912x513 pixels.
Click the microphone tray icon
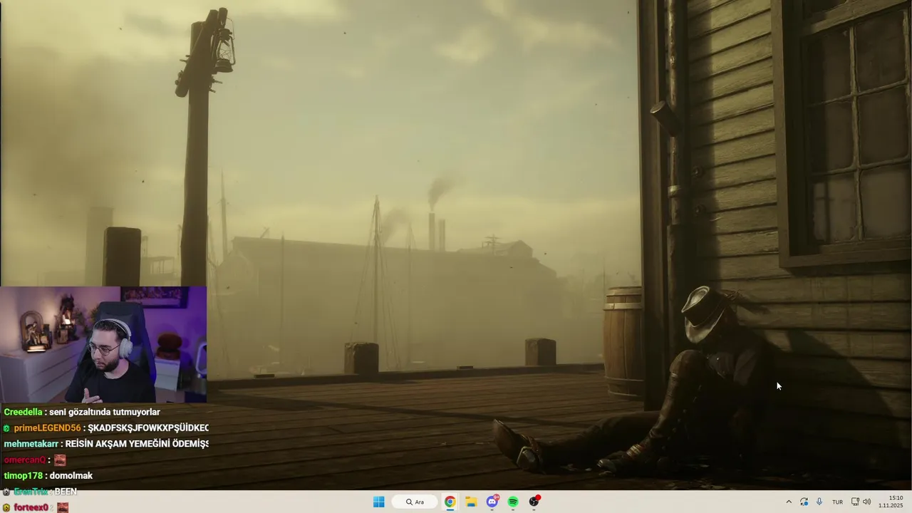[819, 502]
